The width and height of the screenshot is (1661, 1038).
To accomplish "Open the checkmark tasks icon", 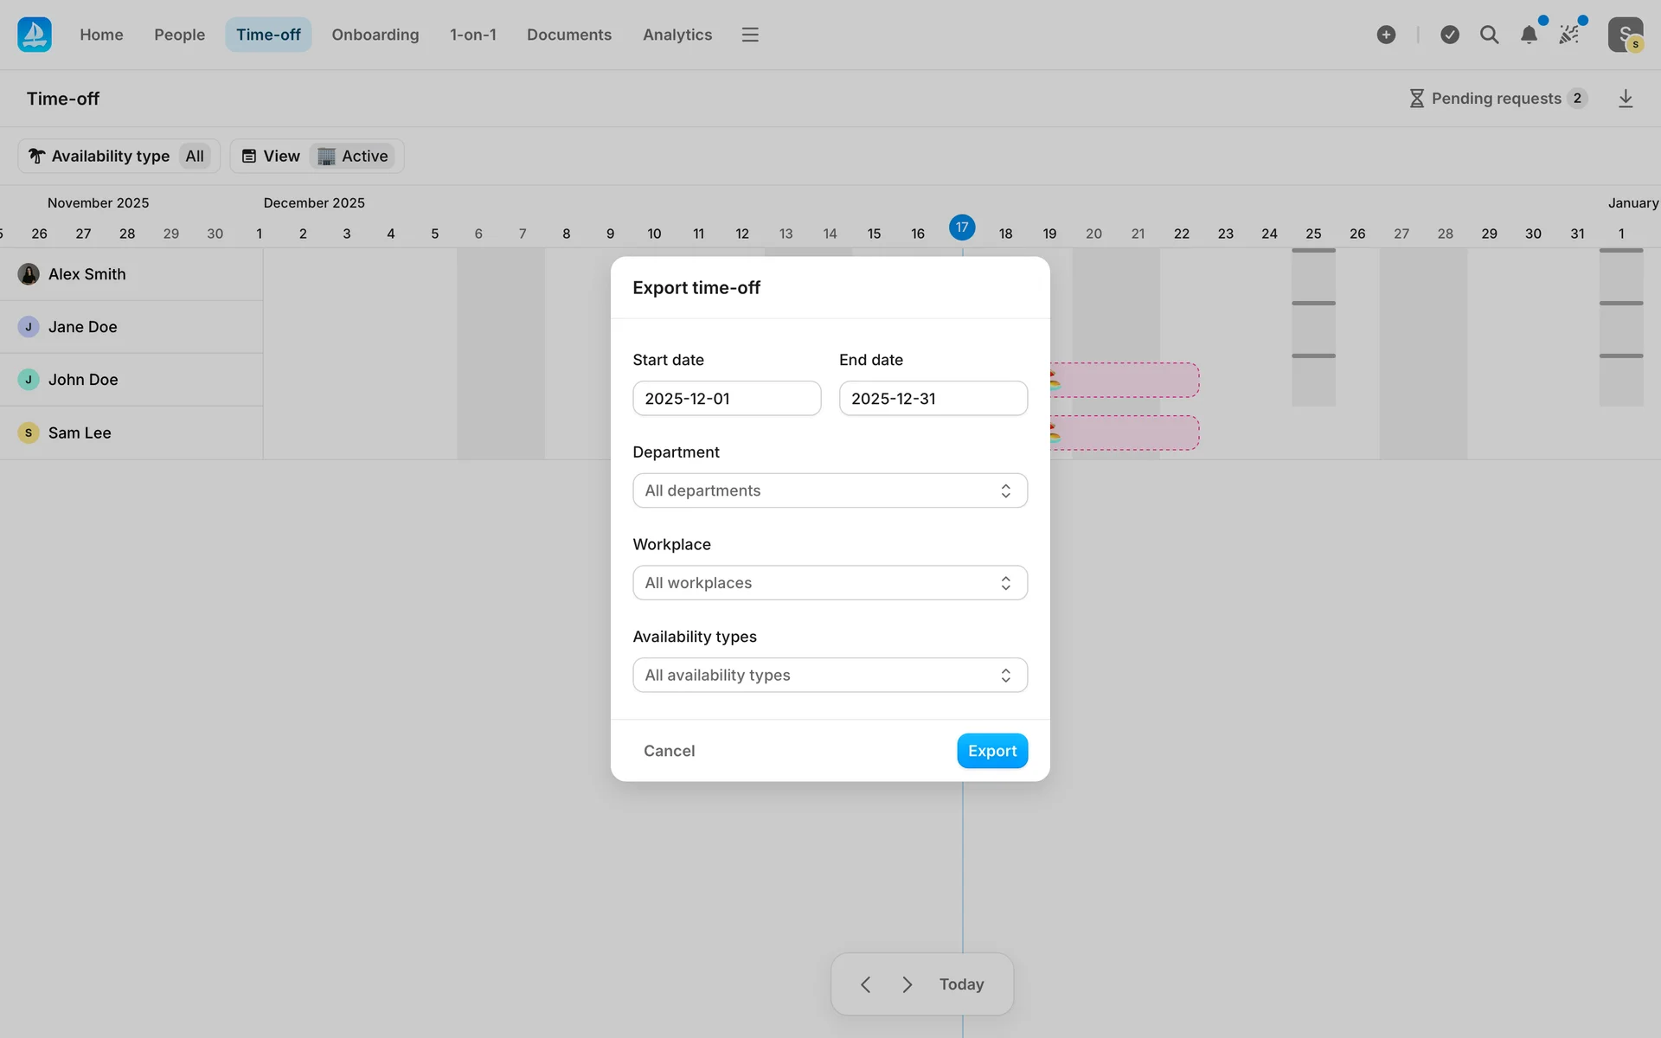I will [1450, 35].
